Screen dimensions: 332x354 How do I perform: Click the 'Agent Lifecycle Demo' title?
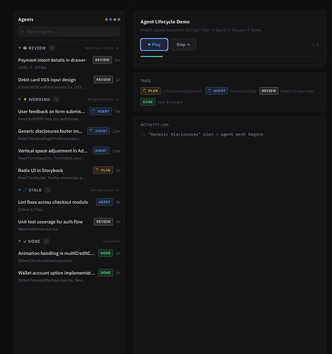coord(165,22)
